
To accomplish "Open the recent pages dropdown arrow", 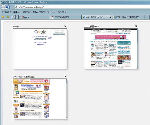I will [12, 7].
